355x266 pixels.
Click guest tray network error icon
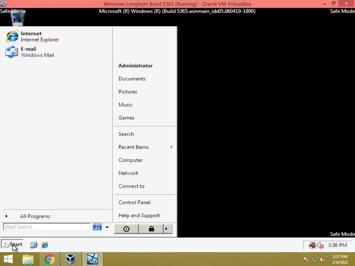click(x=312, y=245)
